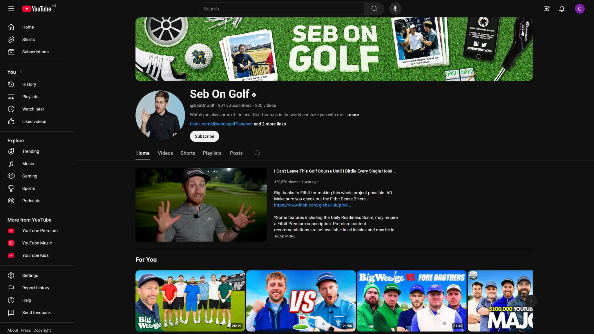Start a voice search

click(x=395, y=8)
